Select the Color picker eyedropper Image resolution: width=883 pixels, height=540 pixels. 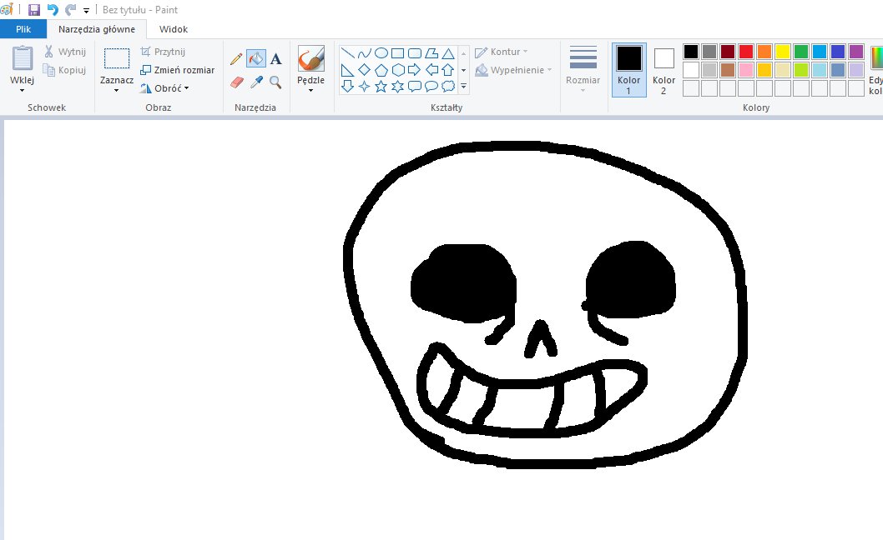(256, 82)
